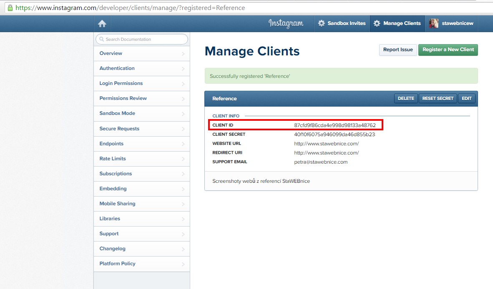The image size is (493, 289).
Task: Click the Manage Clients gear icon
Action: pyautogui.click(x=377, y=23)
